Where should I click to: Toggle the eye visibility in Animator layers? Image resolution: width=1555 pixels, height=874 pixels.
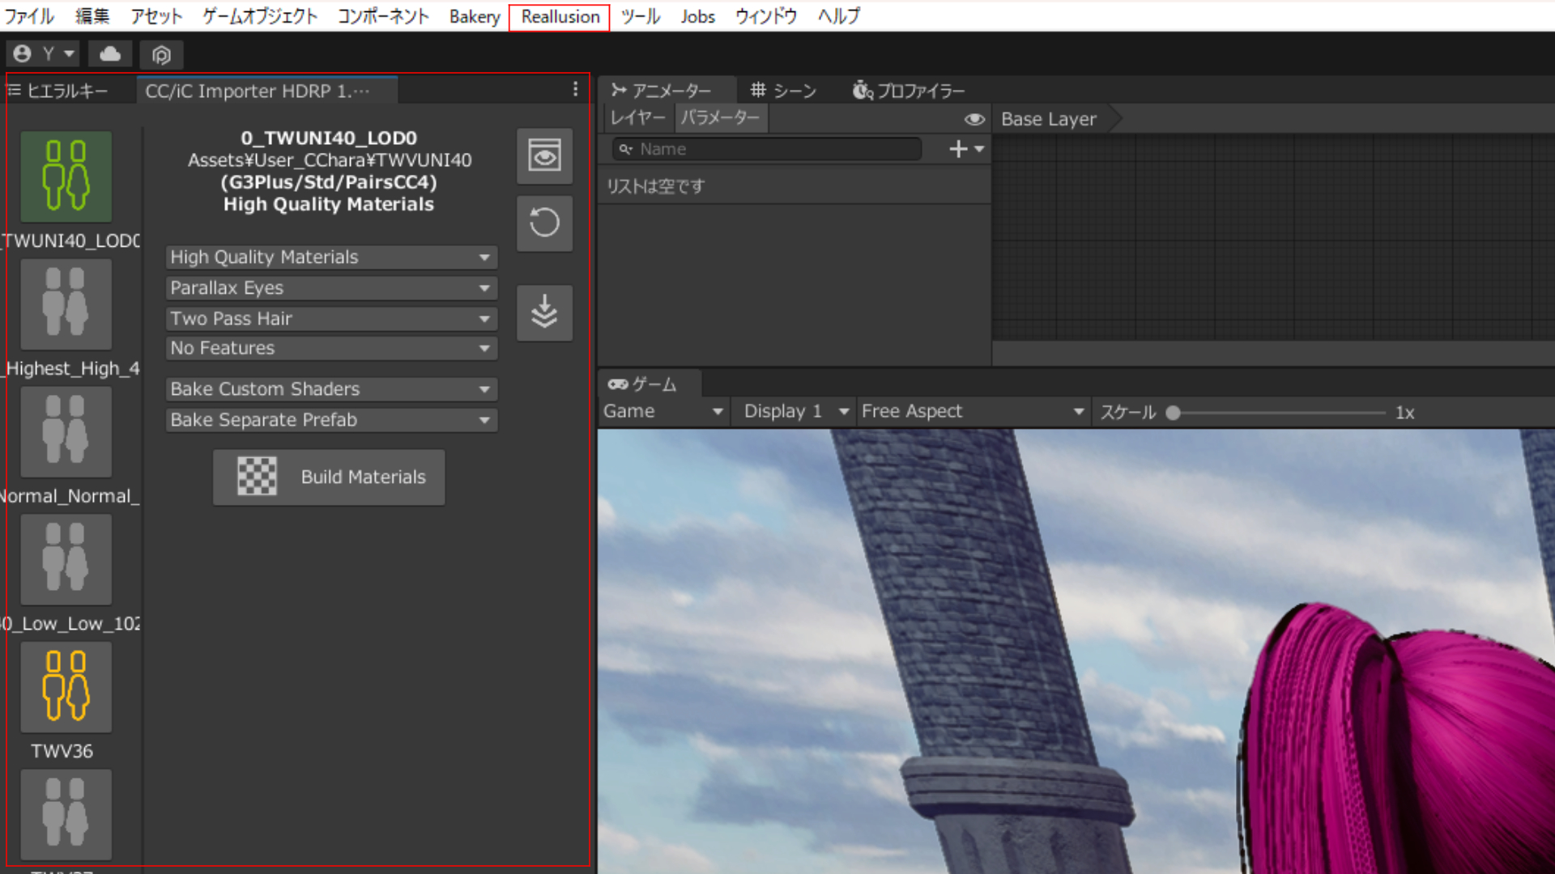pos(974,118)
